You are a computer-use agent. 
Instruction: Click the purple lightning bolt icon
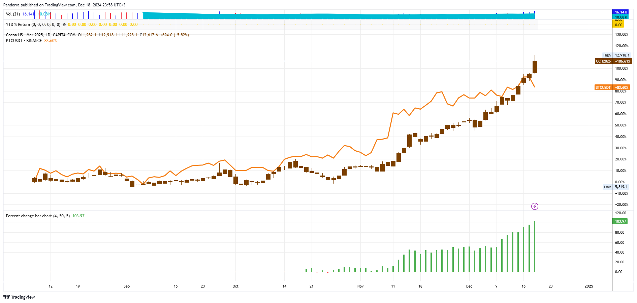(535, 206)
